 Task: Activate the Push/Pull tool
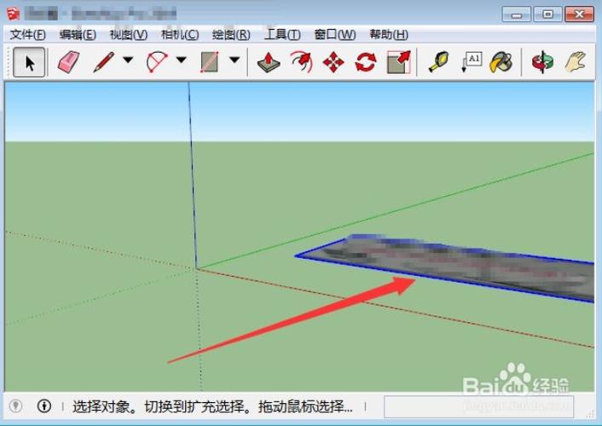click(x=269, y=62)
